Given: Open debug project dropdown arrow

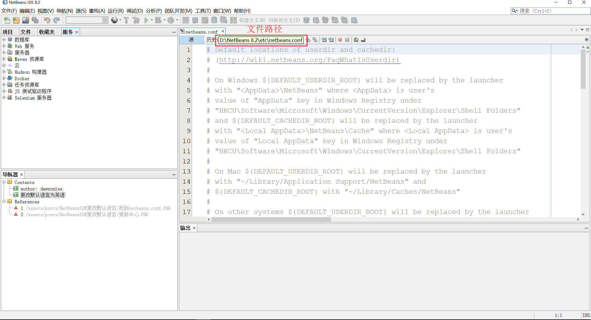Looking at the screenshot, I should pyautogui.click(x=164, y=20).
